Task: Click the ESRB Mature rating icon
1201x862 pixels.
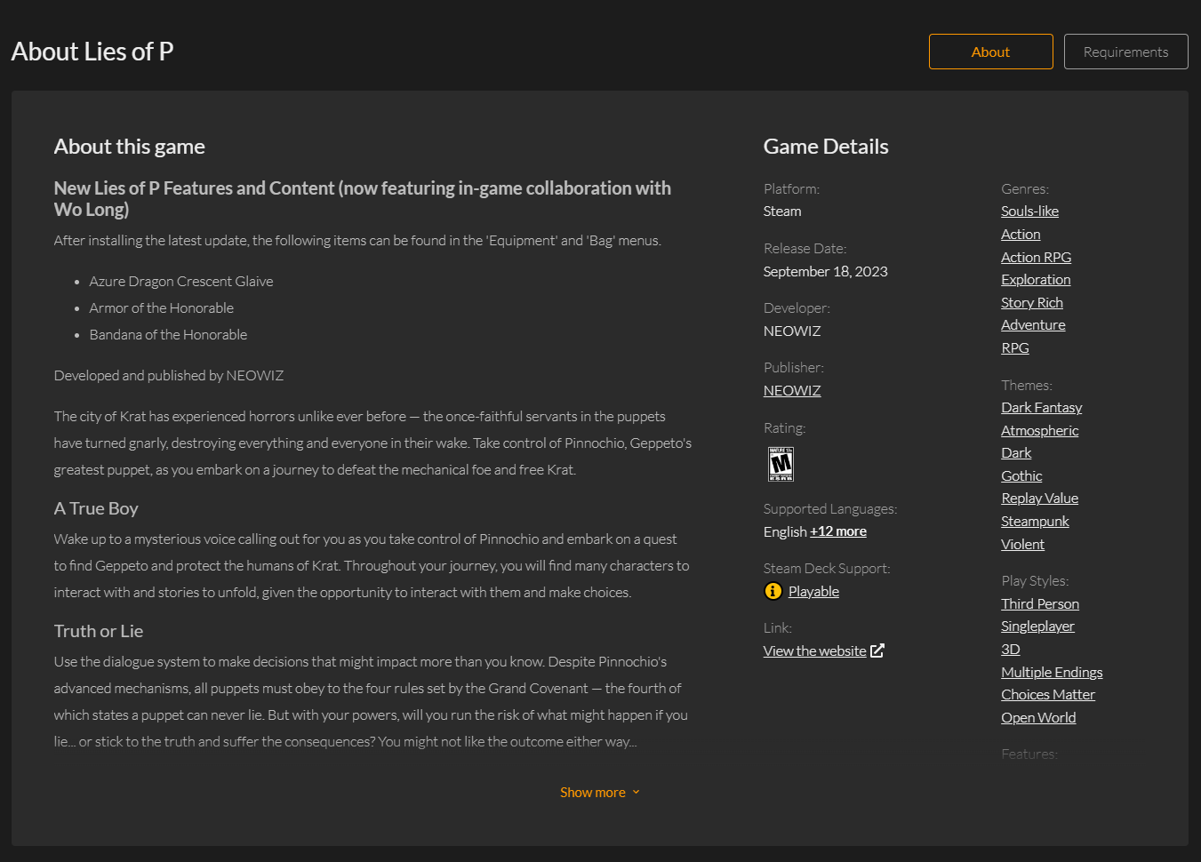Action: coord(781,464)
